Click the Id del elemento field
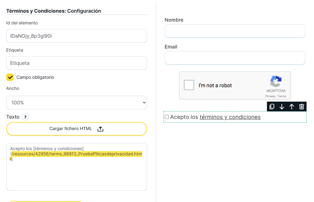Viewport: 314px width, 202px height. (x=76, y=36)
